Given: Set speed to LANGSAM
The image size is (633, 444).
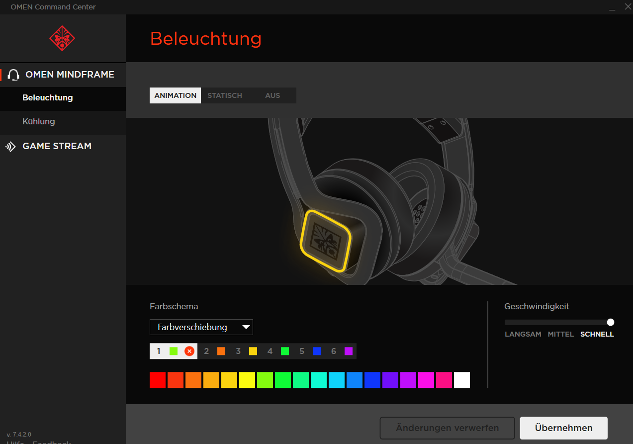Looking at the screenshot, I should [x=523, y=334].
